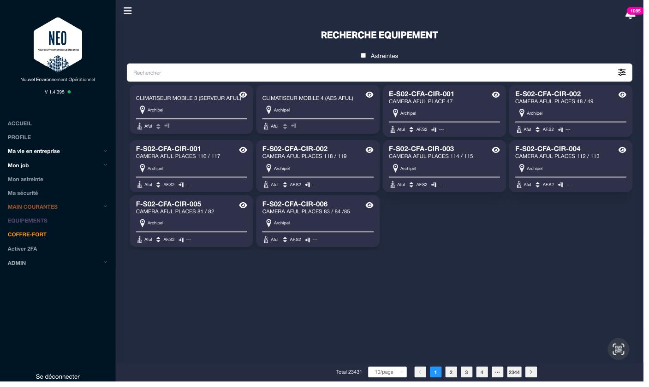The image size is (649, 387).
Task: Click the location pin on F-S02-CFA-CIR-006 card
Action: [269, 223]
